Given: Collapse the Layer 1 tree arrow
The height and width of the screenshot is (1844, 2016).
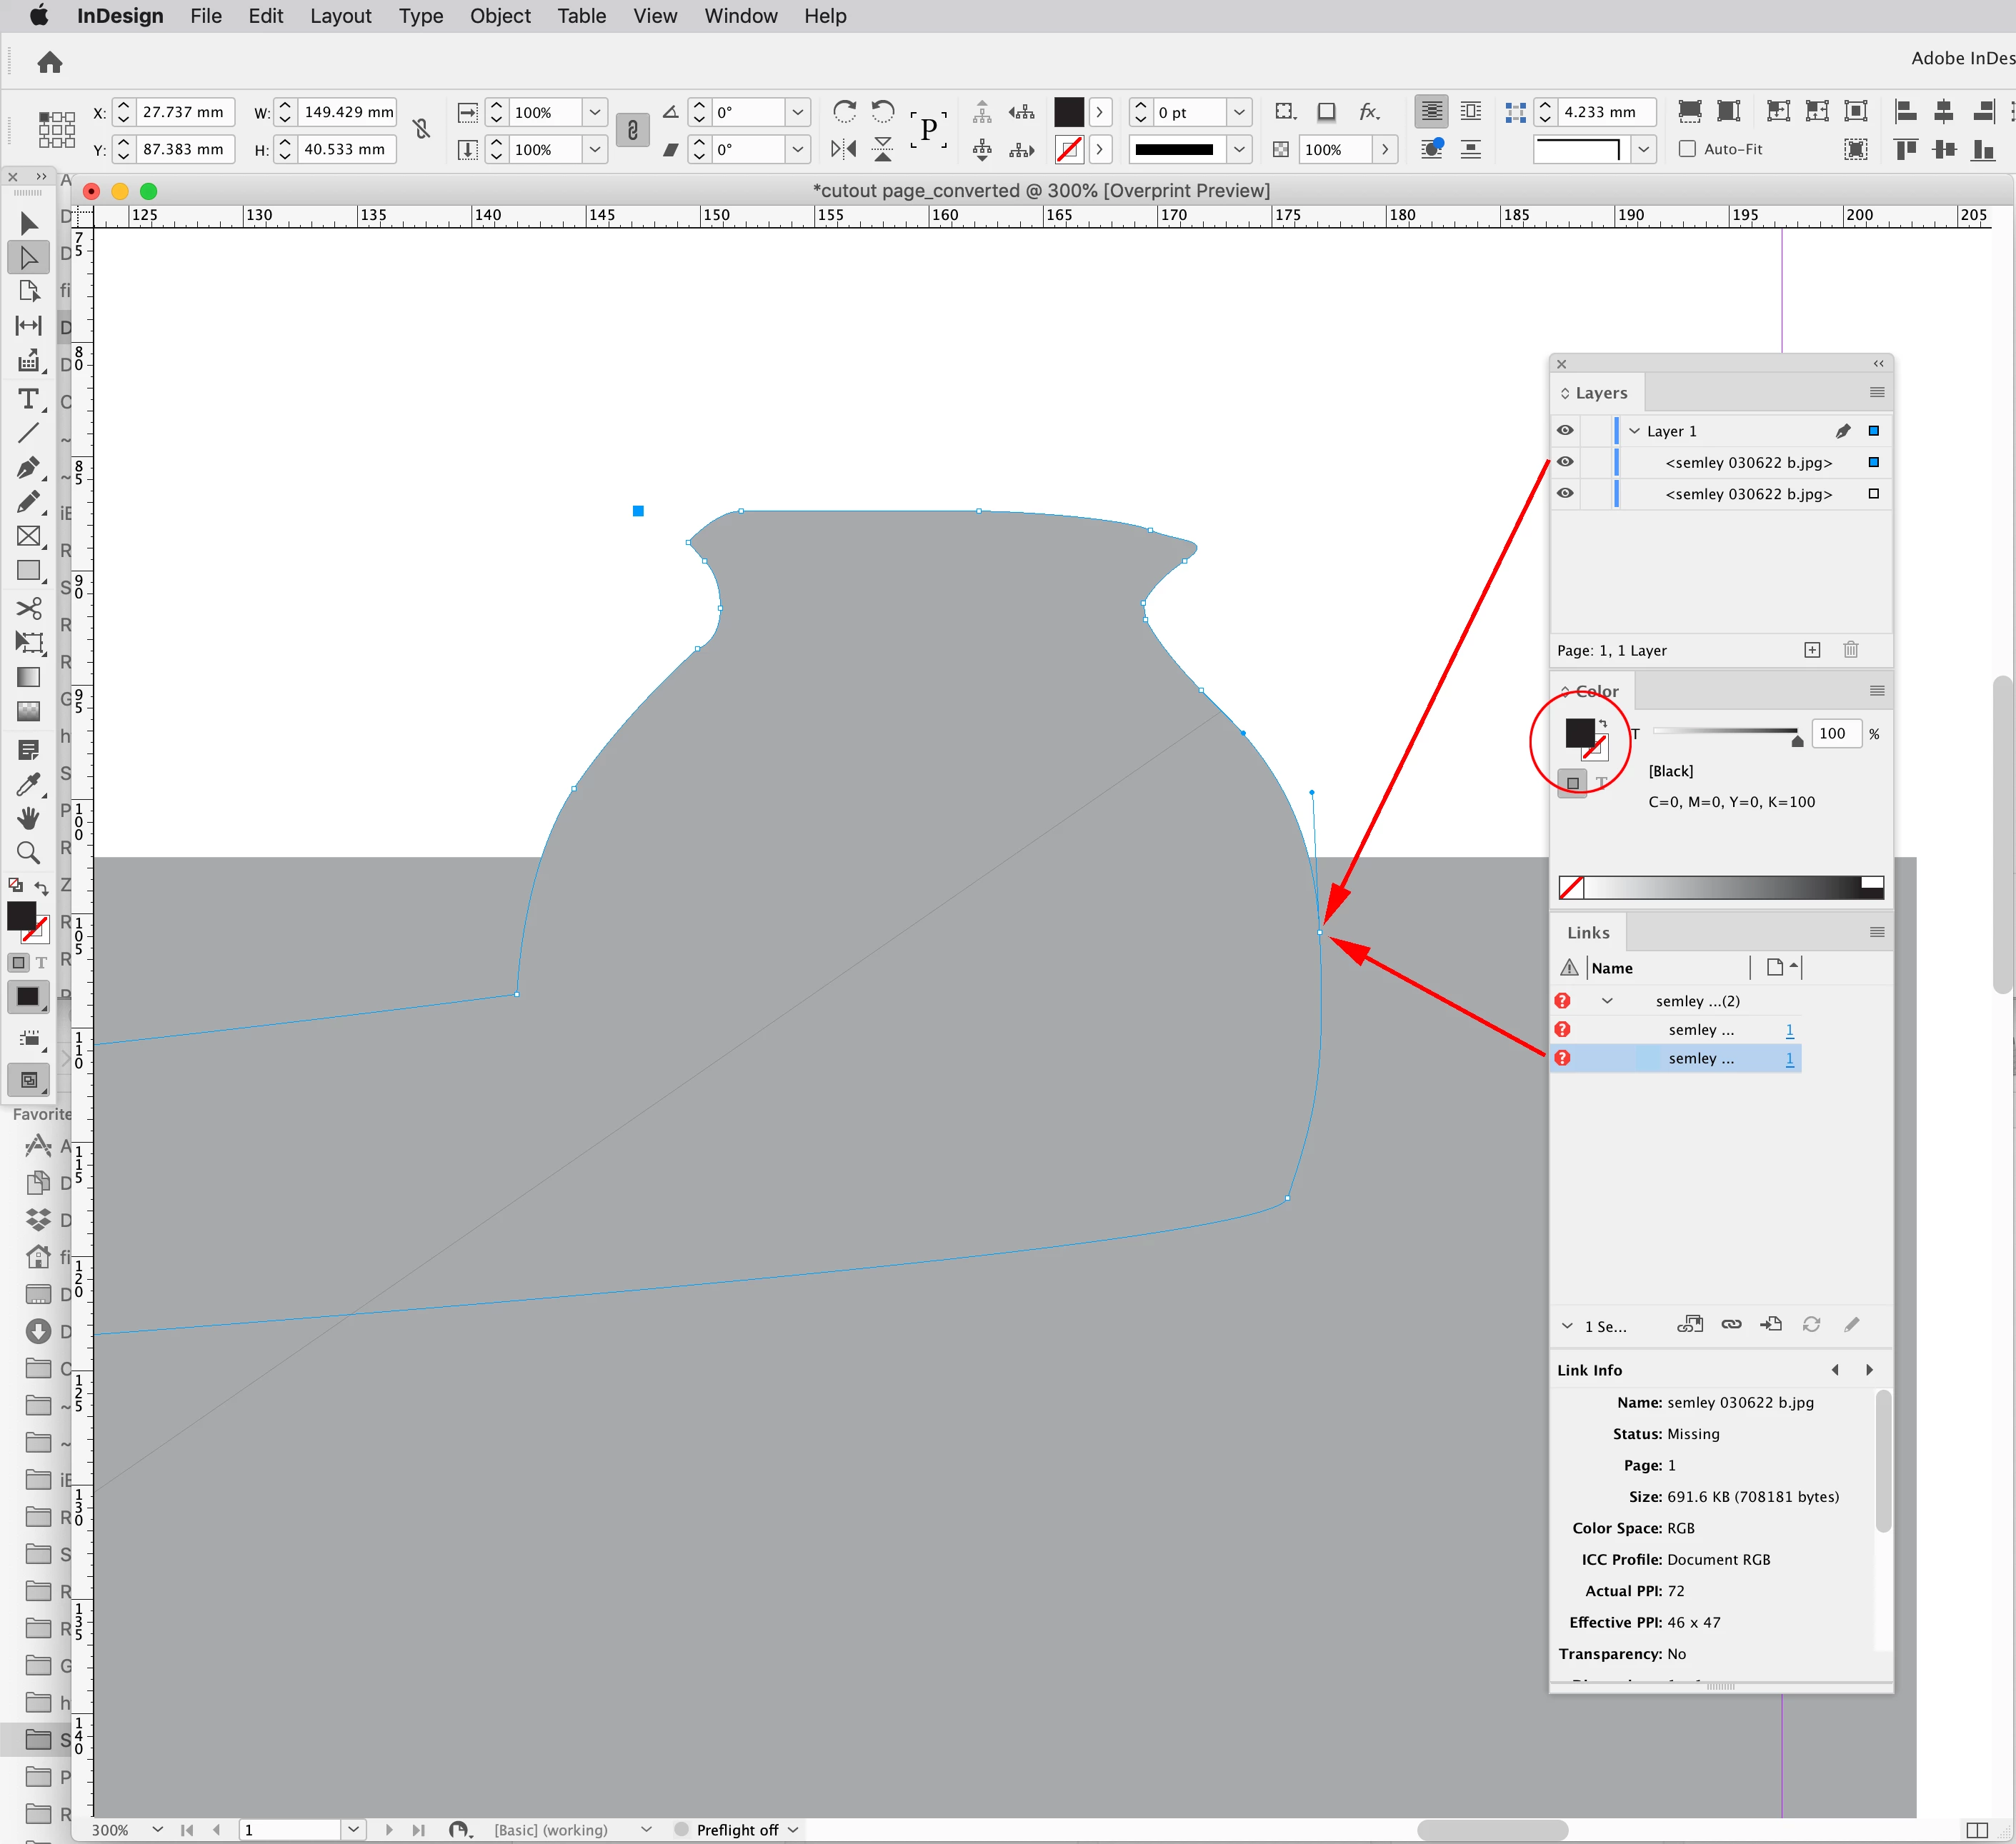Looking at the screenshot, I should coord(1635,431).
